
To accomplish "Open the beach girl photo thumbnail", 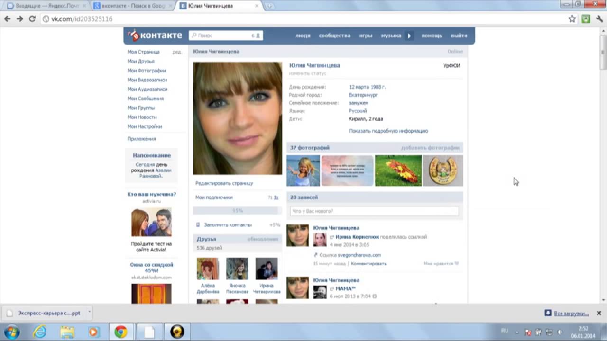I will [303, 170].
